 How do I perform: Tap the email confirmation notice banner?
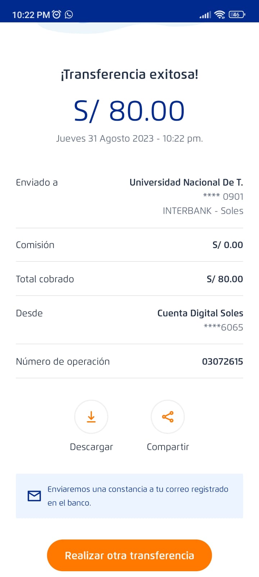tap(129, 496)
